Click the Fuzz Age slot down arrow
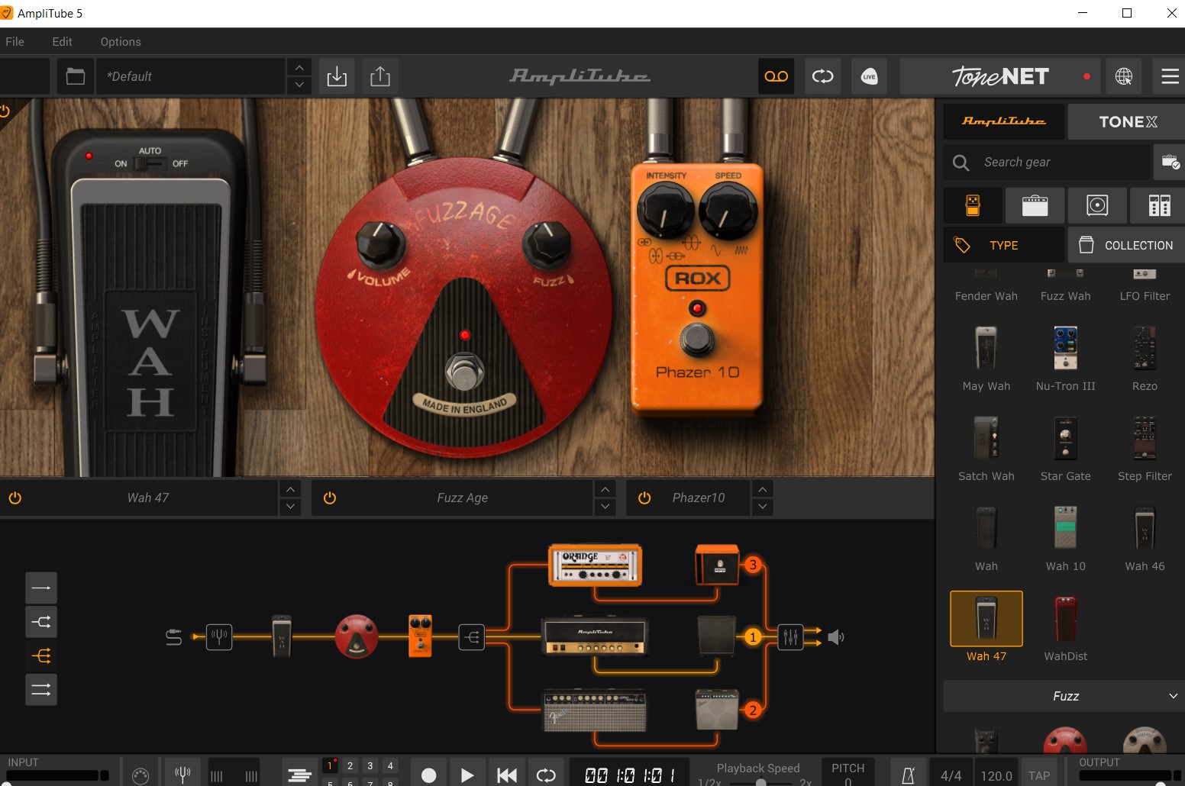Image resolution: width=1185 pixels, height=786 pixels. pos(605,506)
